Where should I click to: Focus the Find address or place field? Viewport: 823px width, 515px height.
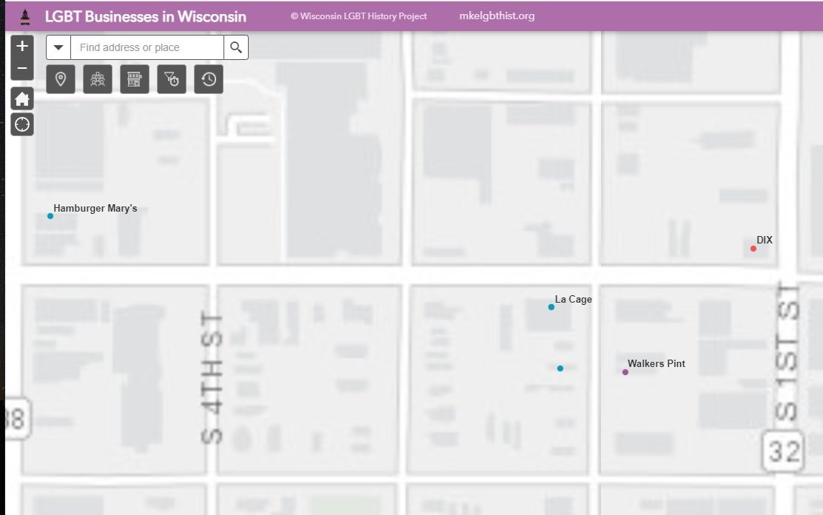pyautogui.click(x=147, y=47)
